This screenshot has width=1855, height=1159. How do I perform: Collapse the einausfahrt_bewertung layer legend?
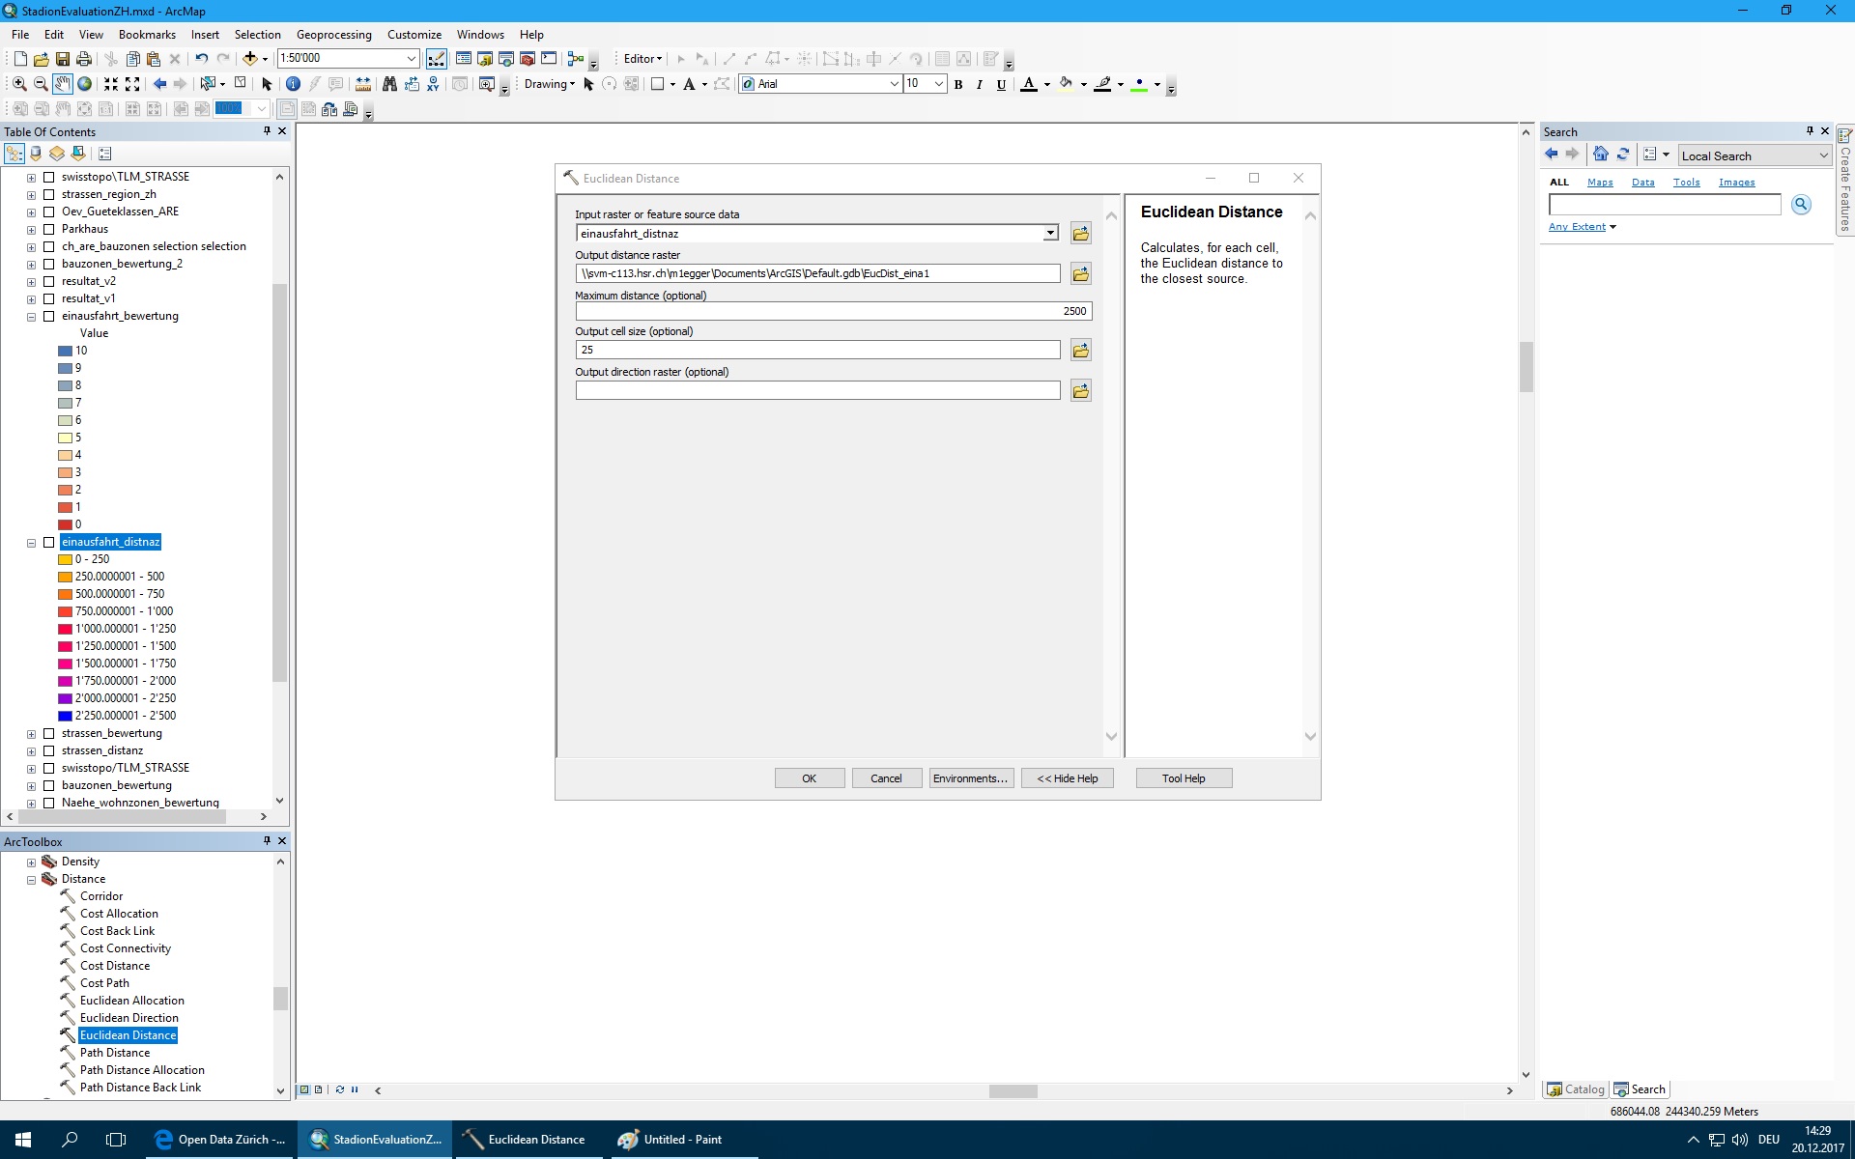[x=32, y=317]
